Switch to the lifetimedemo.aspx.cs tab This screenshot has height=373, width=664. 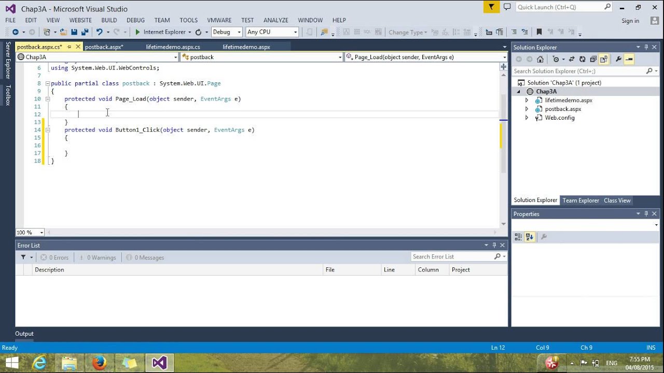pyautogui.click(x=173, y=47)
